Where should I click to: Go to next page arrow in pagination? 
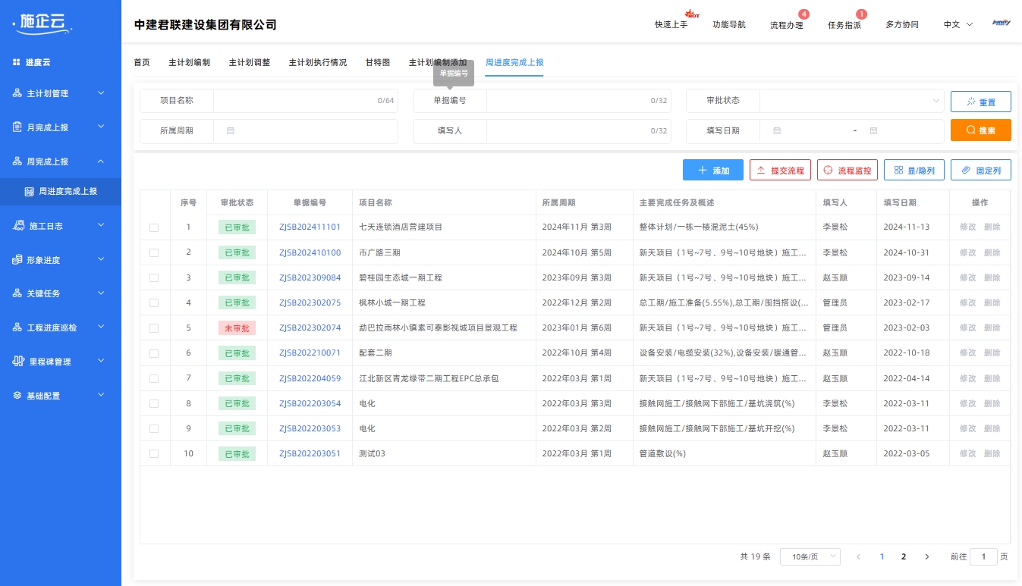tap(926, 556)
